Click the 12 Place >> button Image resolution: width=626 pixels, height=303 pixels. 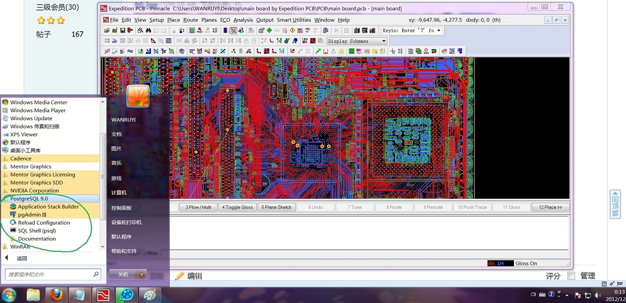550,207
